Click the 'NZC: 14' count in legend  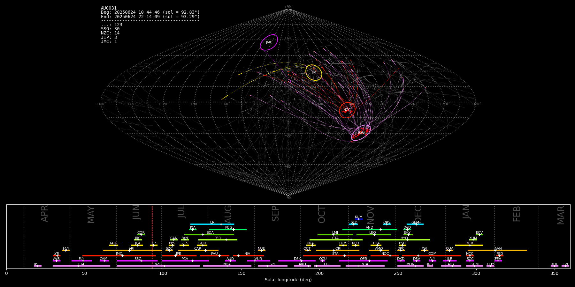tap(110, 33)
